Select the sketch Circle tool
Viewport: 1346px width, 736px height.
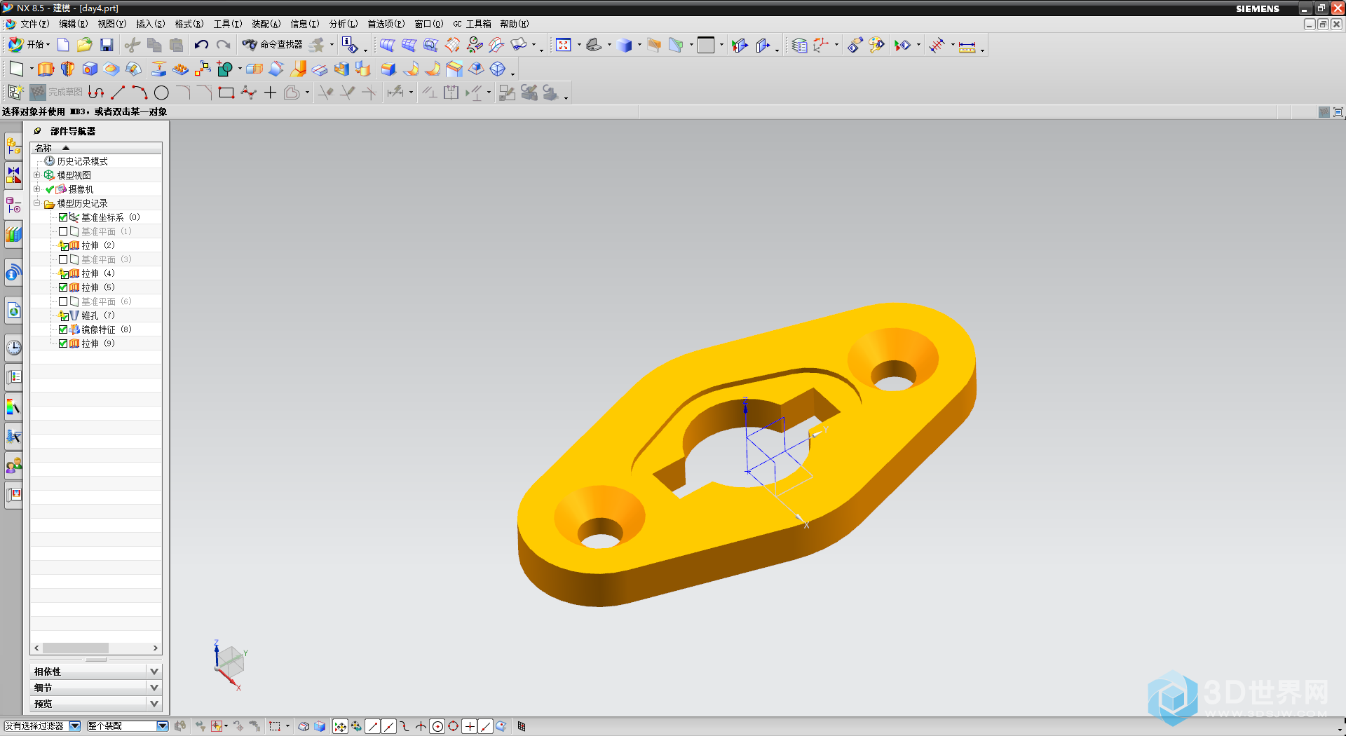161,93
